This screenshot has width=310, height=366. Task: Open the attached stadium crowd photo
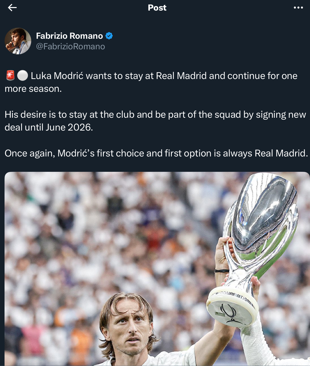[157, 269]
